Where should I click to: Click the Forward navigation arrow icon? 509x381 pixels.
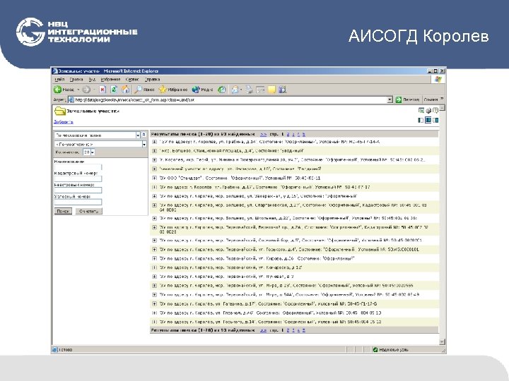click(x=86, y=90)
